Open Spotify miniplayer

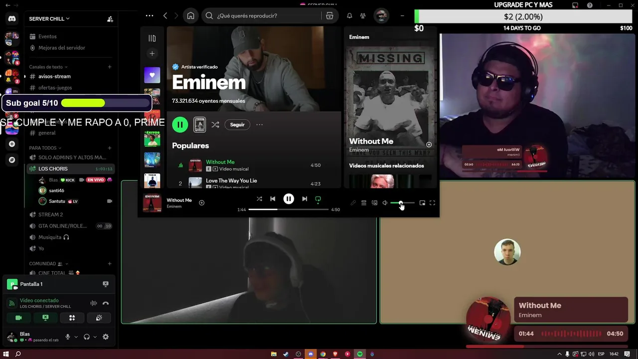422,203
